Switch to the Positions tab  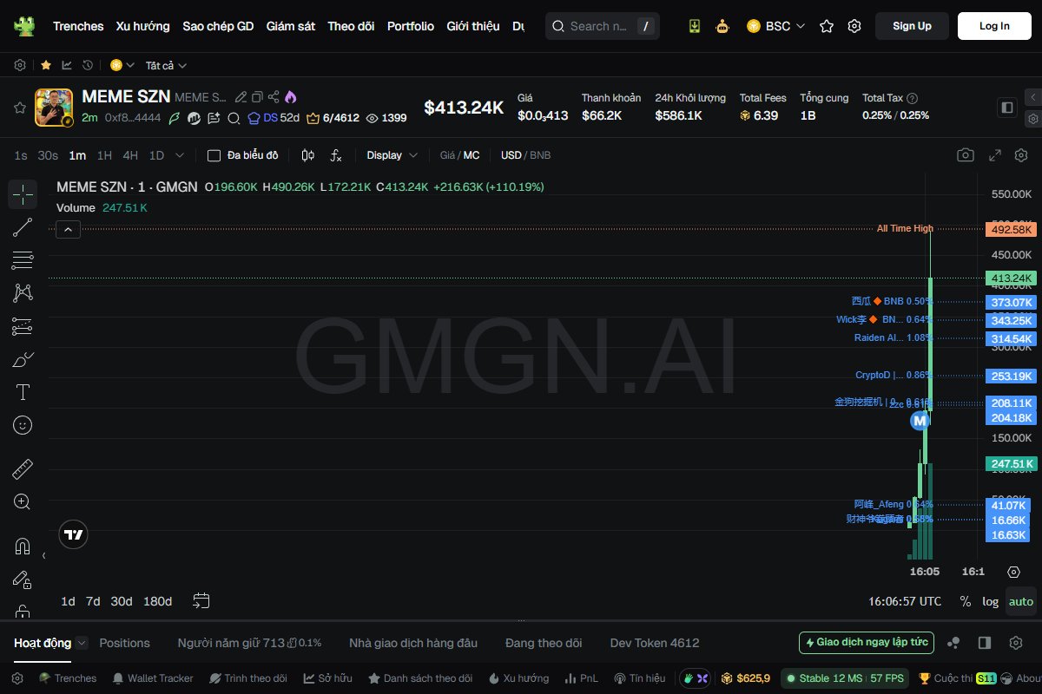pyautogui.click(x=125, y=643)
